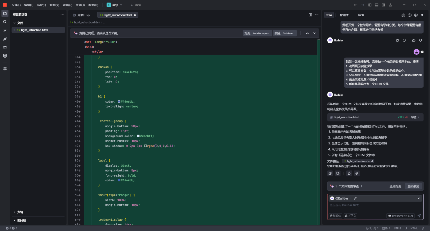The width and height of the screenshot is (430, 231).
Task: Open the Search view in the activity bar
Action: [x=5, y=22]
